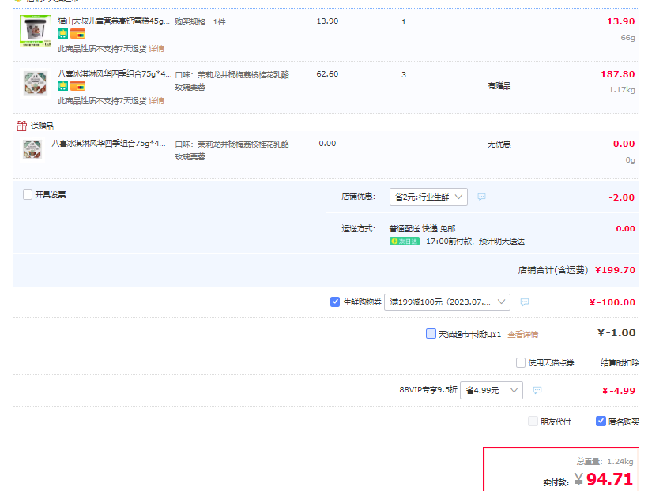This screenshot has width=648, height=491.
Task: Tick the 天猫超市卡抵扣¥1 checkbox
Action: point(431,334)
